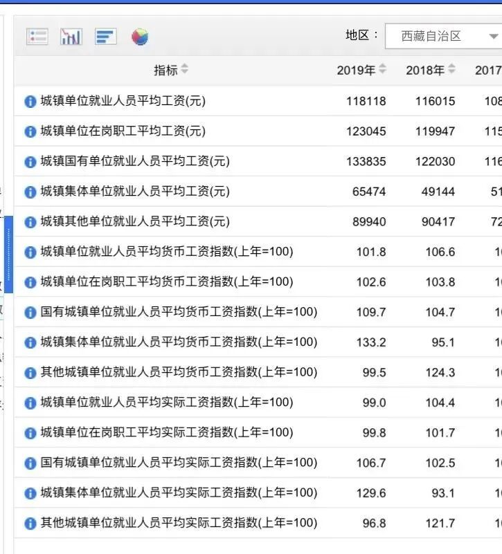Screen dimensions: 502x554
Task: Click the 2018 value 122030
Action: 435,162
